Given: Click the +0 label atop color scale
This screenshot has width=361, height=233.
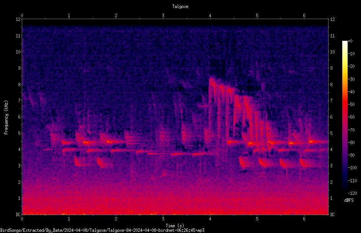Looking at the screenshot, I should (350, 41).
